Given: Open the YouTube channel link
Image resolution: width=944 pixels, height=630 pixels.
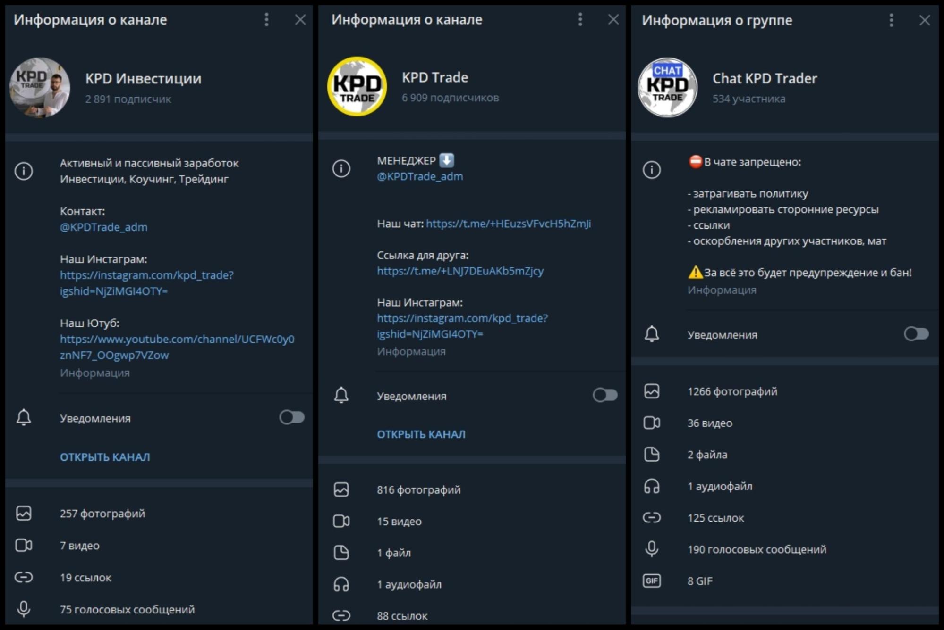Looking at the screenshot, I should coord(177,347).
